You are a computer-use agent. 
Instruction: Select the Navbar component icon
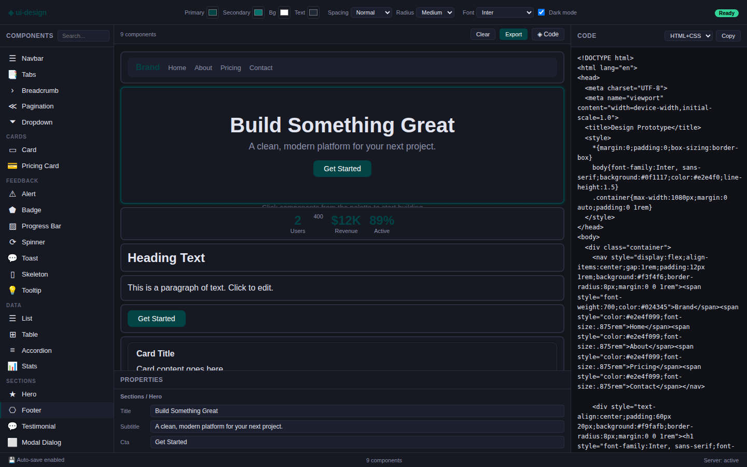pyautogui.click(x=12, y=59)
